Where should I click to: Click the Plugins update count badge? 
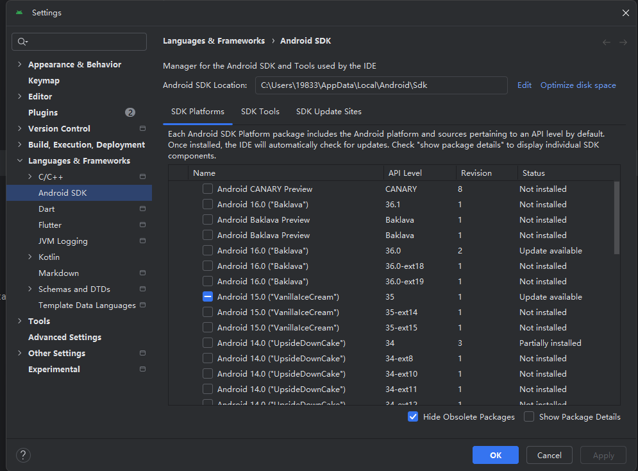(x=130, y=112)
